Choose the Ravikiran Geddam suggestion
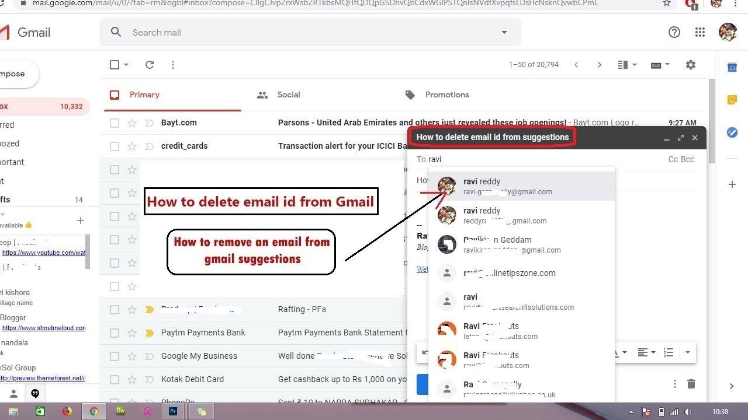The height and width of the screenshot is (420, 748). 522,244
